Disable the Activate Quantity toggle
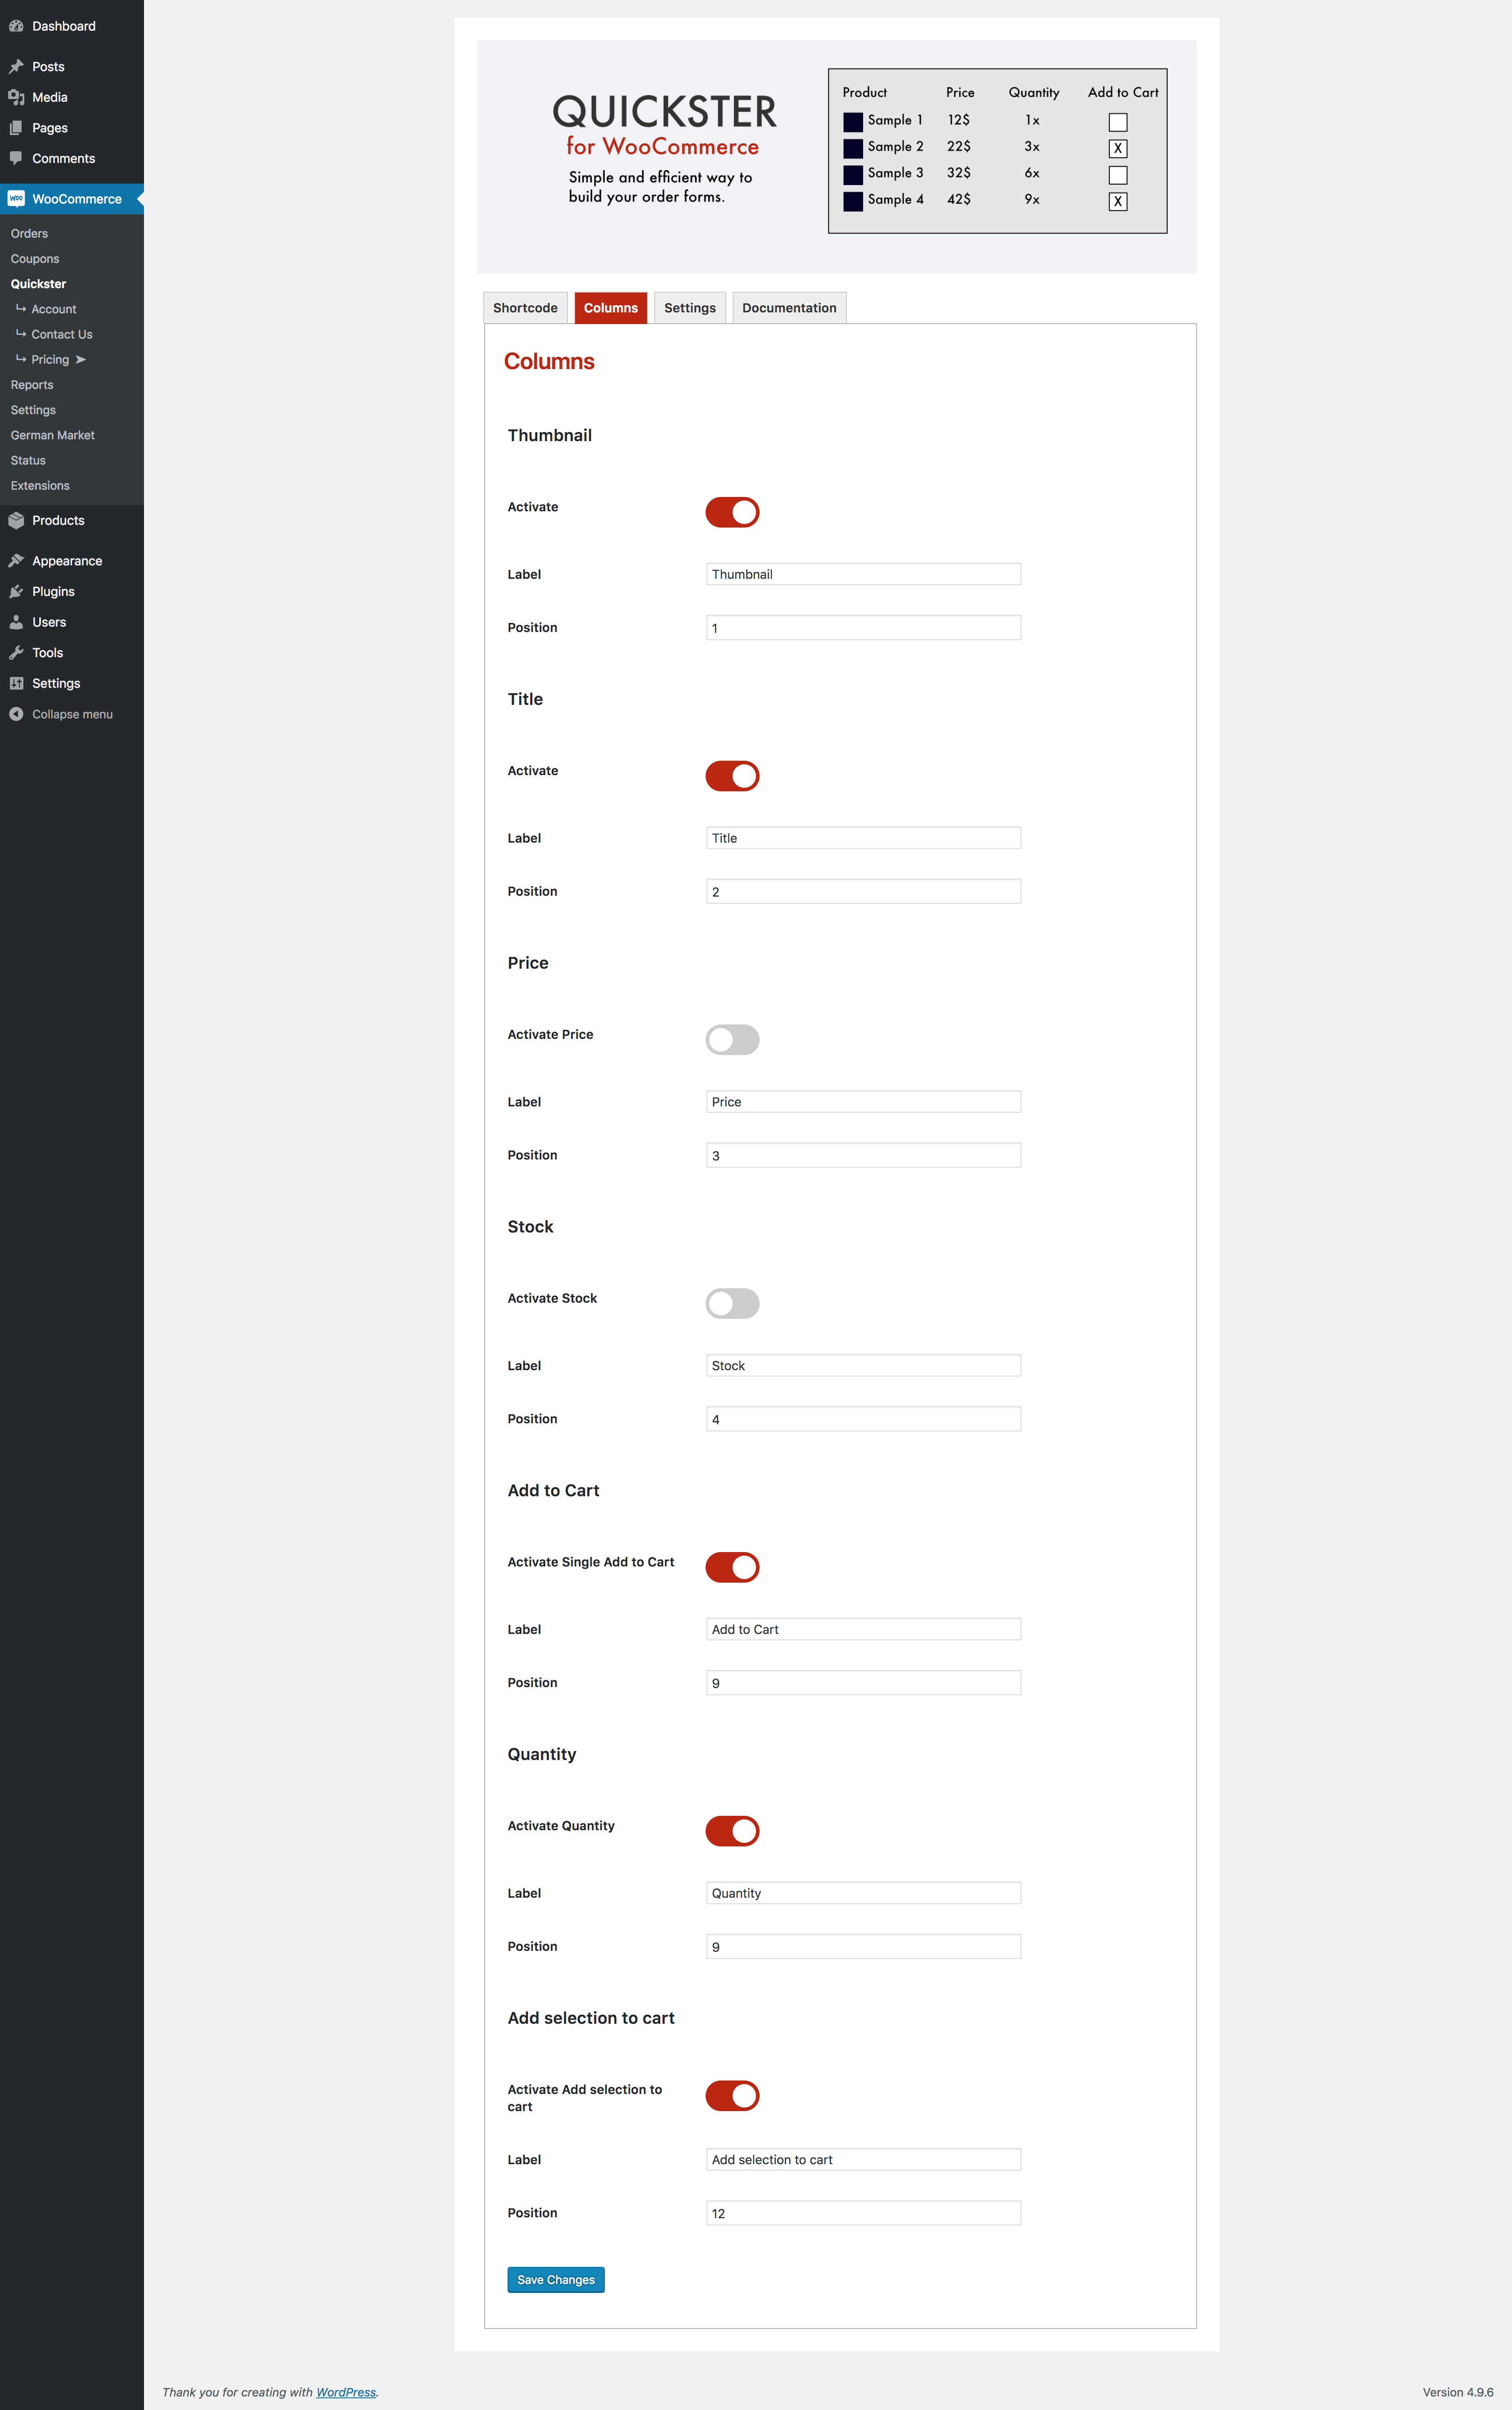The width and height of the screenshot is (1512, 2410). (x=732, y=1832)
